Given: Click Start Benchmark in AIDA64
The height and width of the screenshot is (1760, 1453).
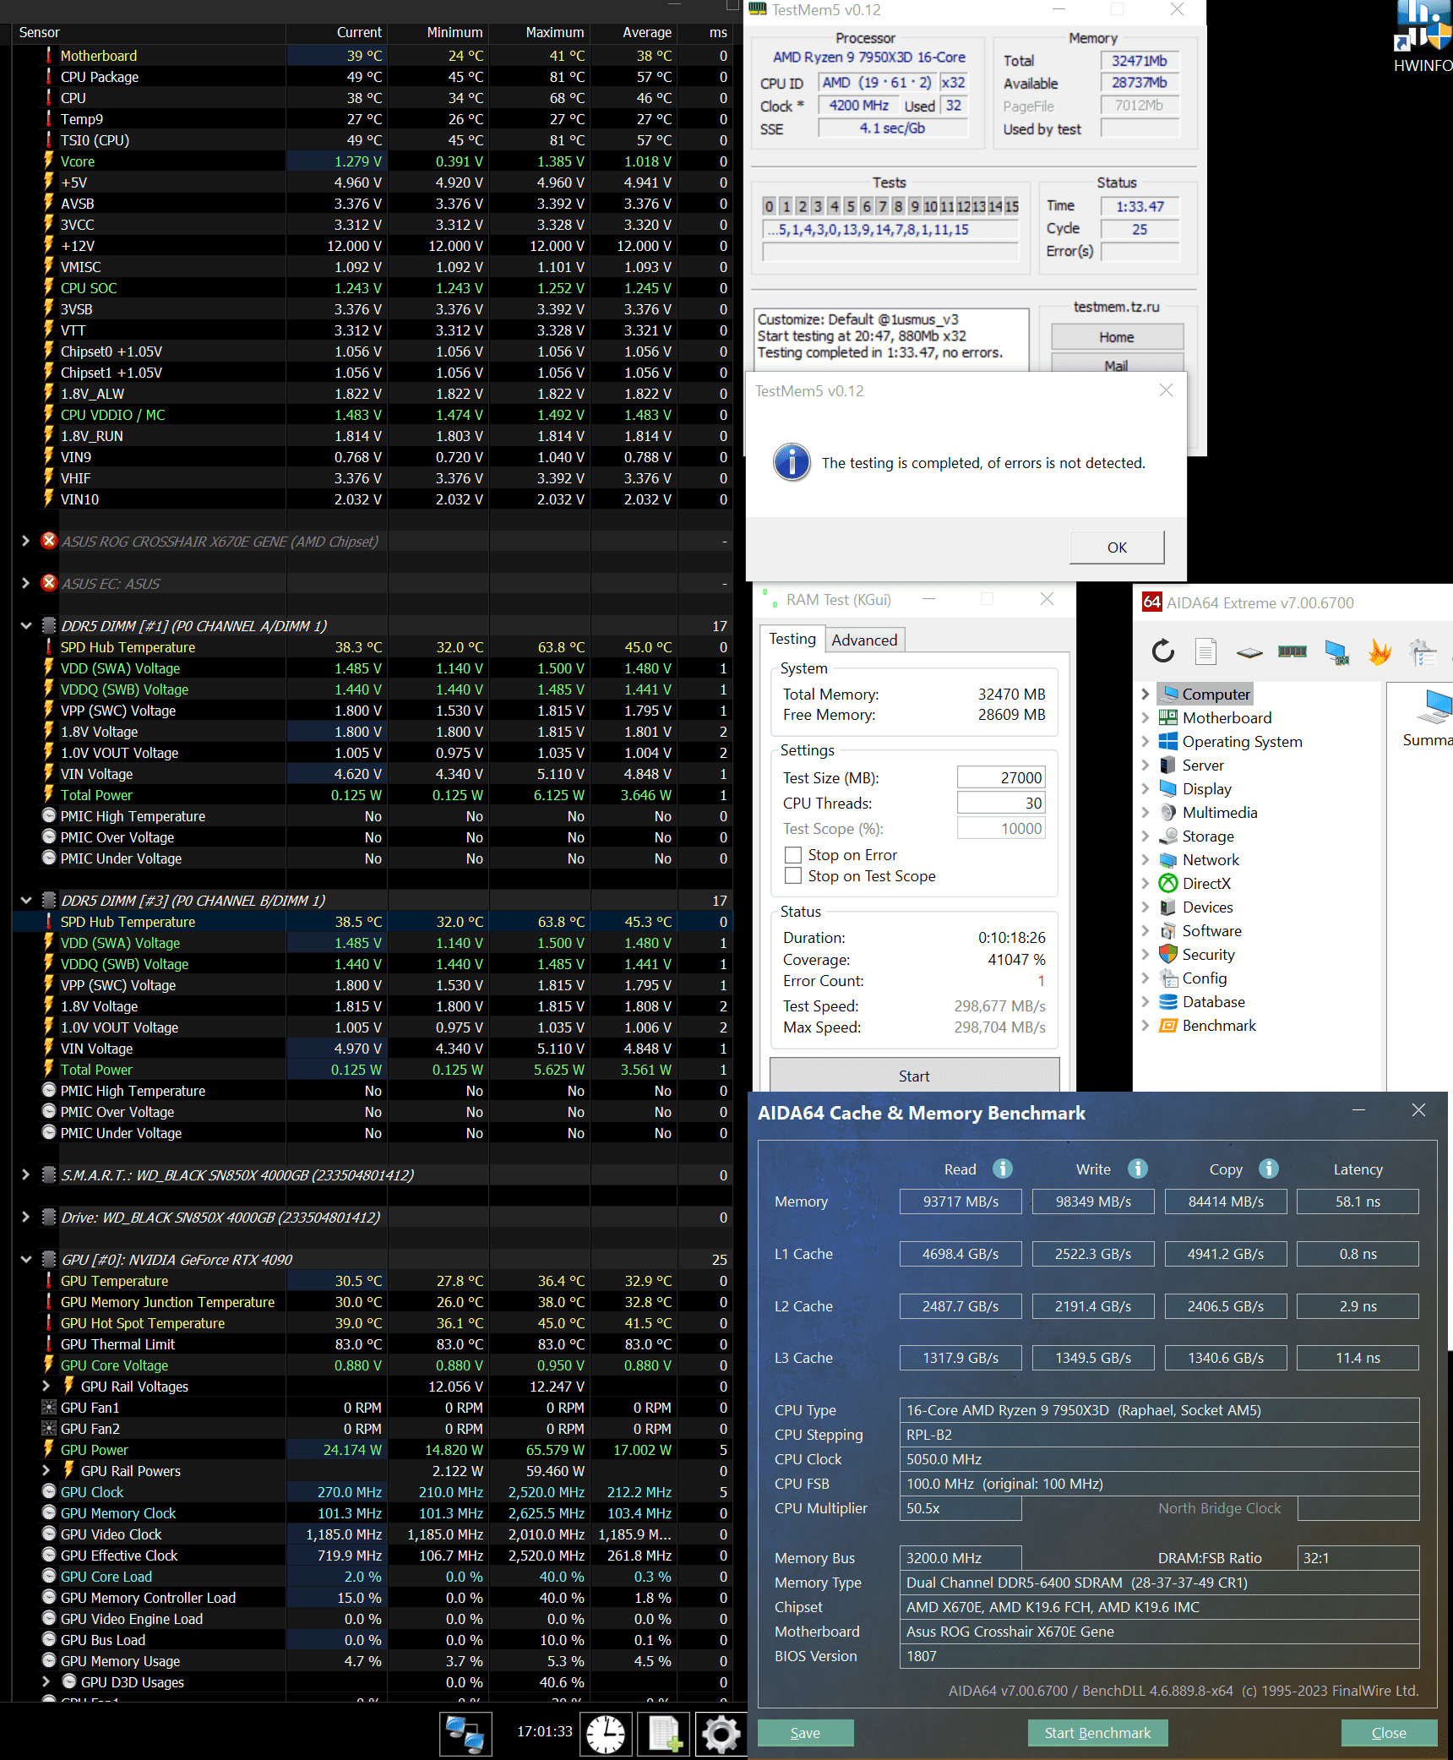Looking at the screenshot, I should [x=1097, y=1733].
